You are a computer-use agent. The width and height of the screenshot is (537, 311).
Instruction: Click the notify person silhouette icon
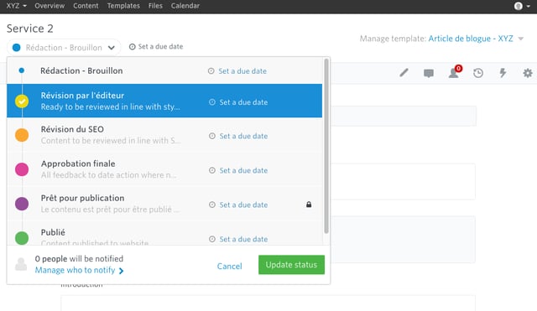point(21,264)
